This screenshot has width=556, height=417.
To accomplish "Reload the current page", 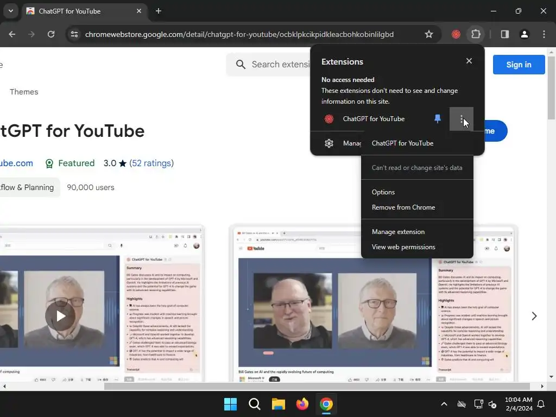I will tap(51, 34).
